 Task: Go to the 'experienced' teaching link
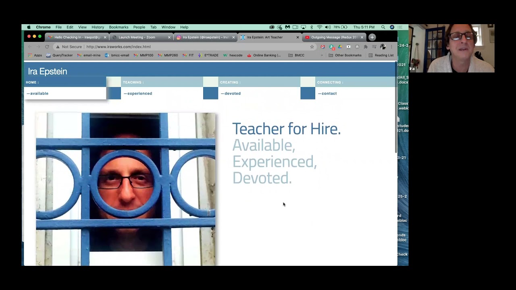[x=138, y=93]
